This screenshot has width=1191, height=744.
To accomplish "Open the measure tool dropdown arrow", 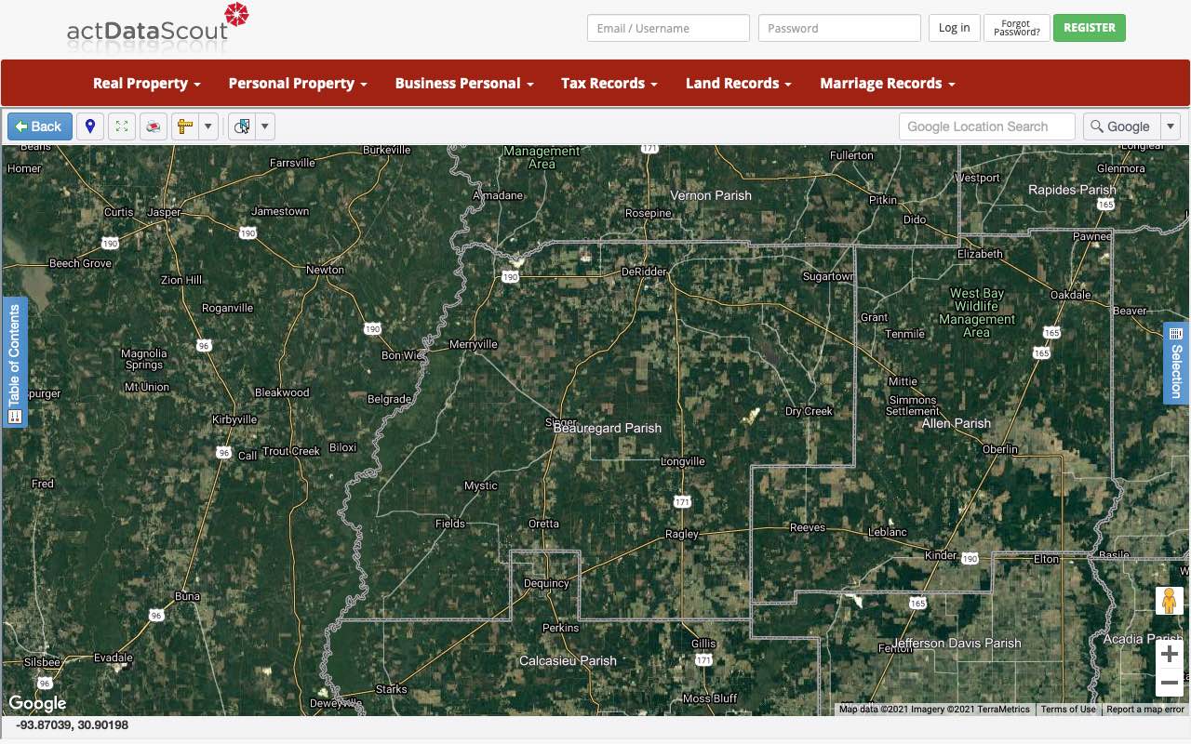I will click(x=208, y=126).
